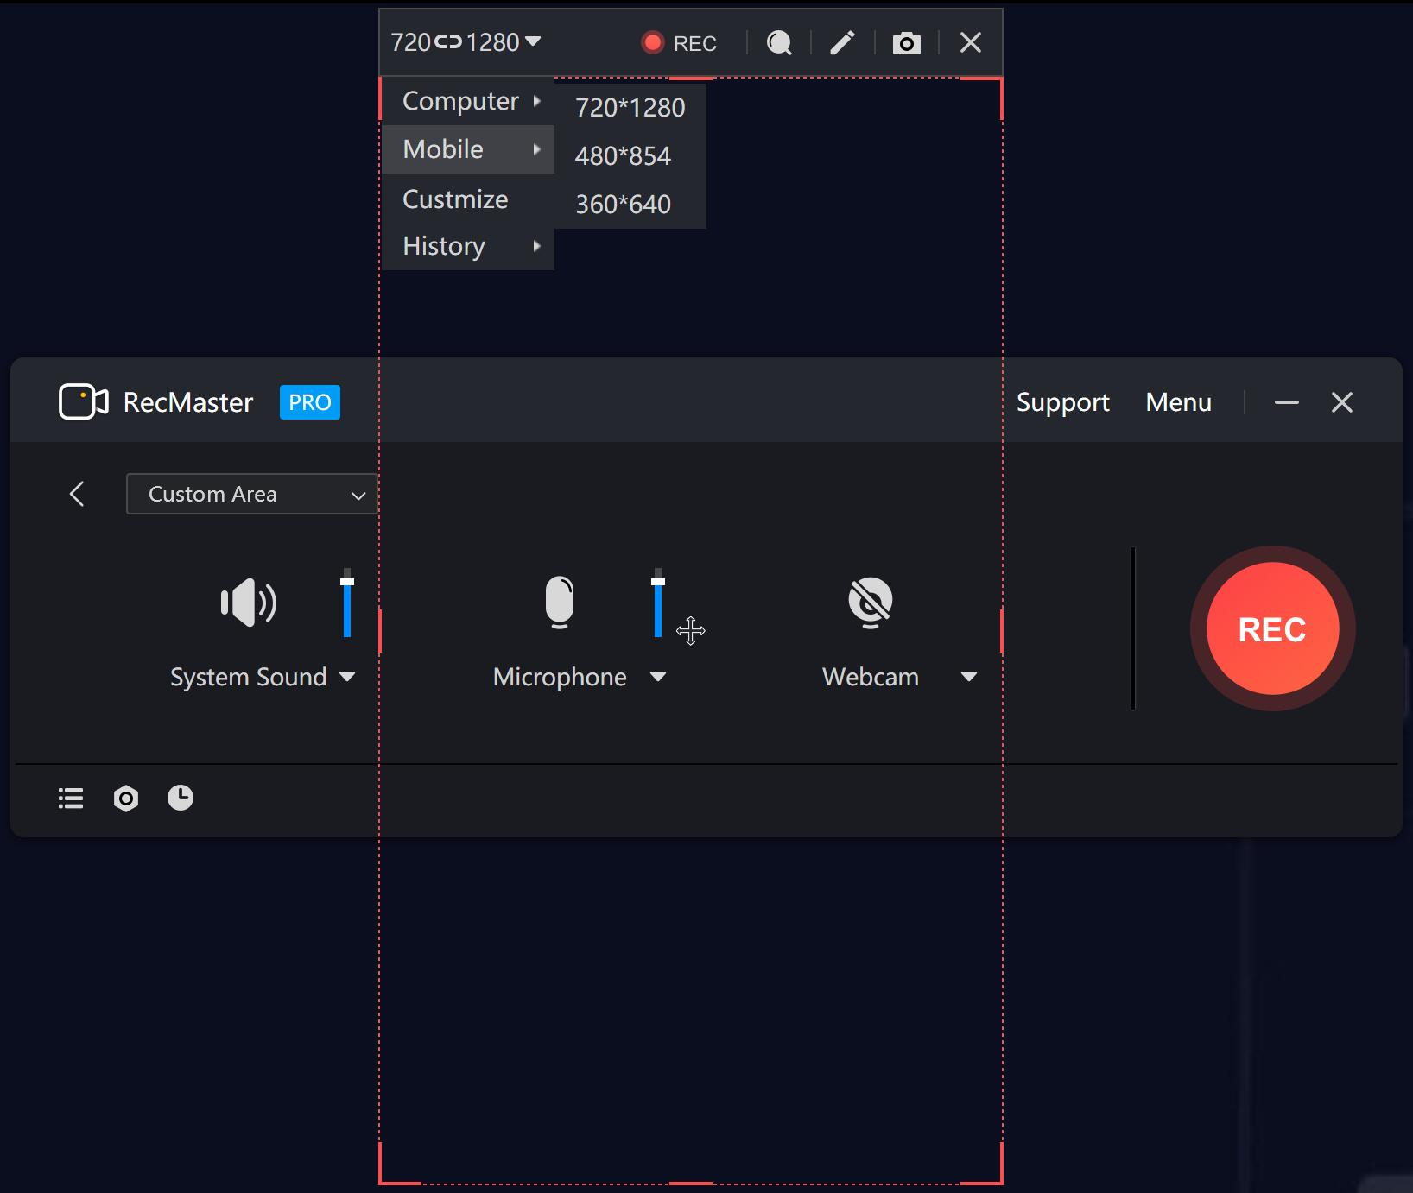This screenshot has width=1413, height=1193.
Task: Select the Mobile resolution menu item
Action: click(467, 149)
